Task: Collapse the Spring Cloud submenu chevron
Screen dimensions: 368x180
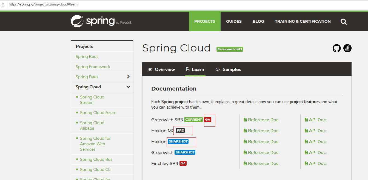Action: pyautogui.click(x=128, y=87)
